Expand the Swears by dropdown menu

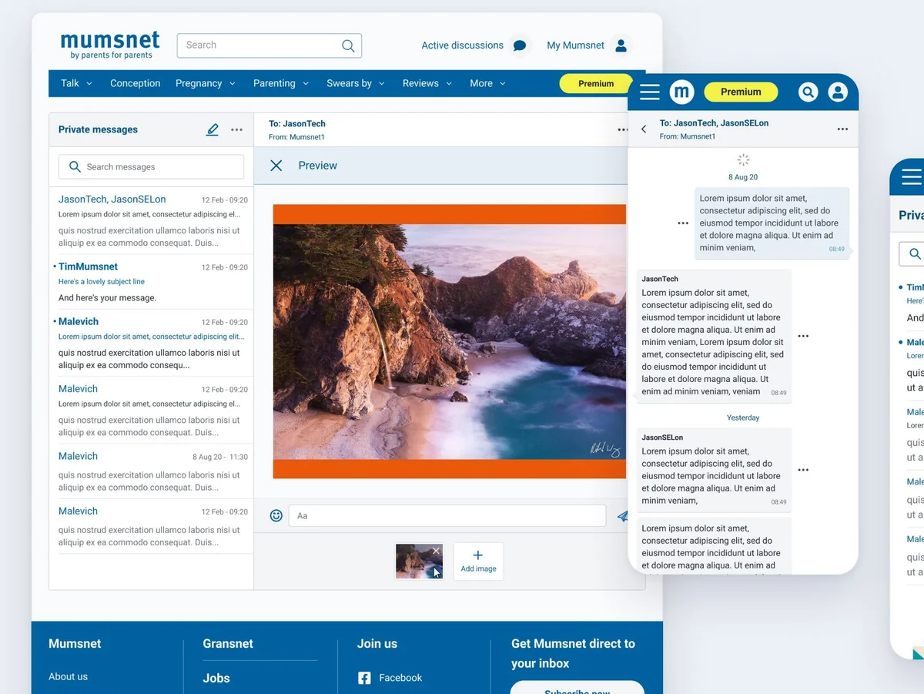pos(355,83)
